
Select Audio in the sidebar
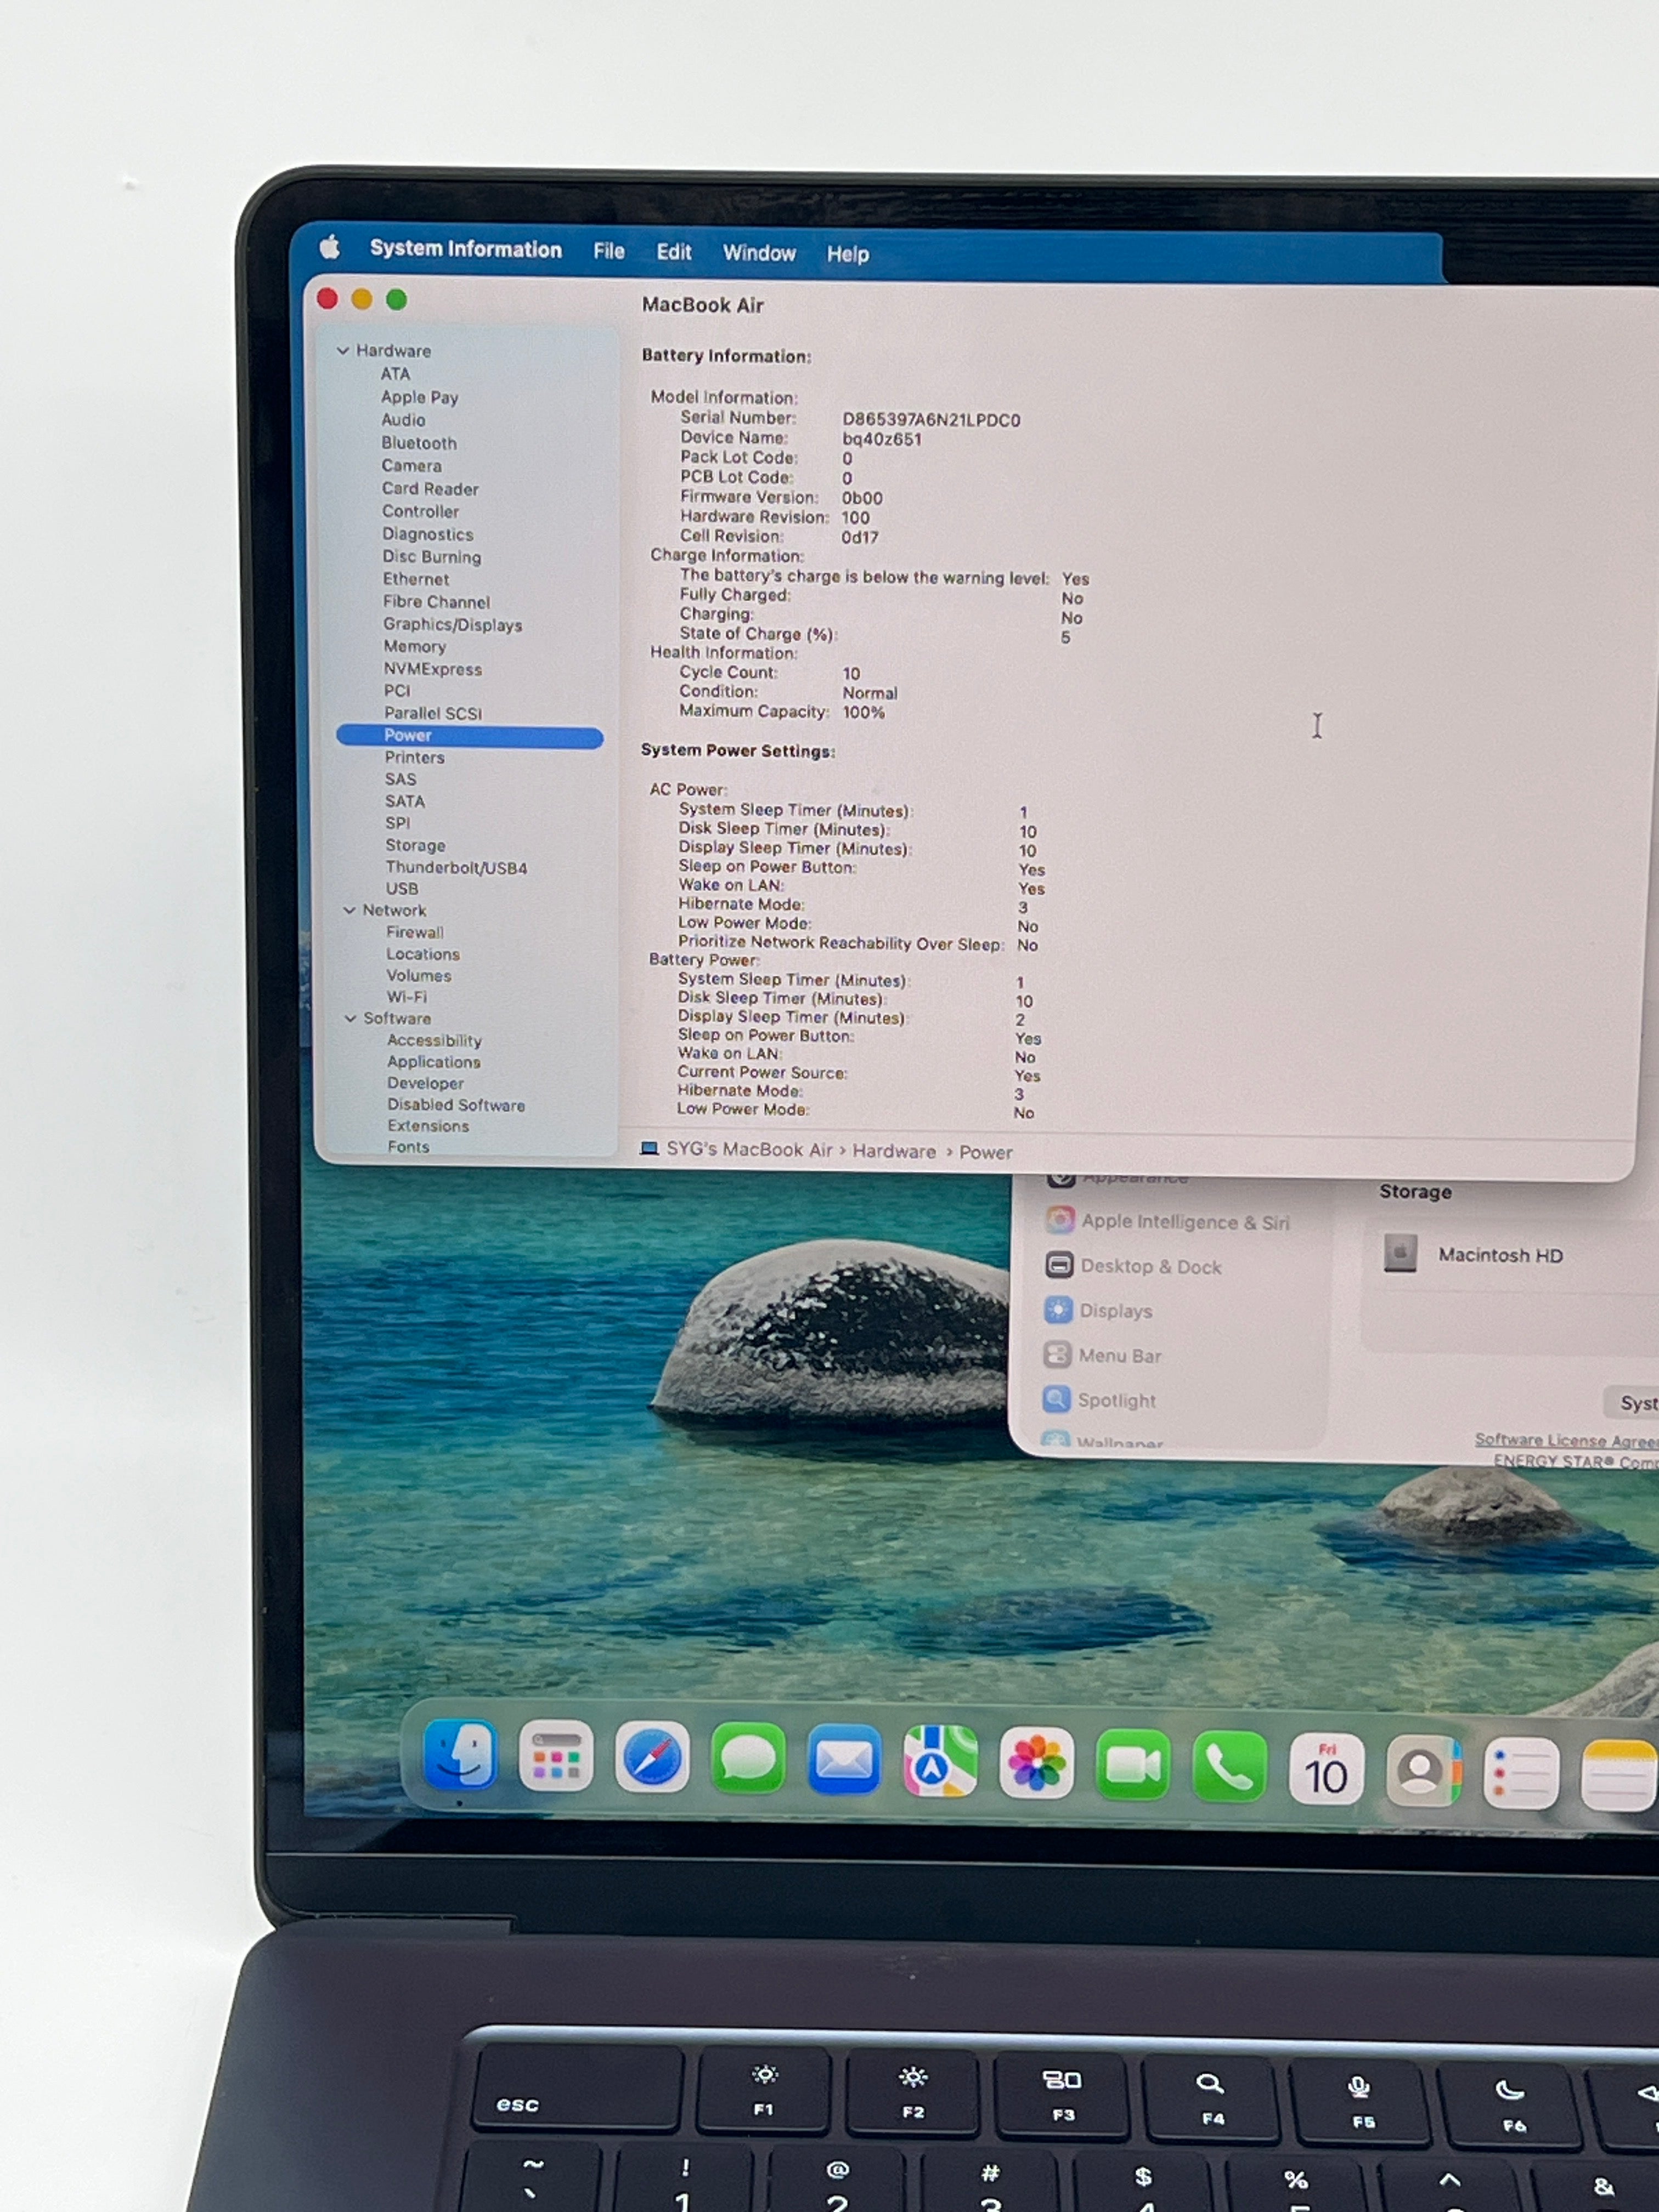click(403, 420)
